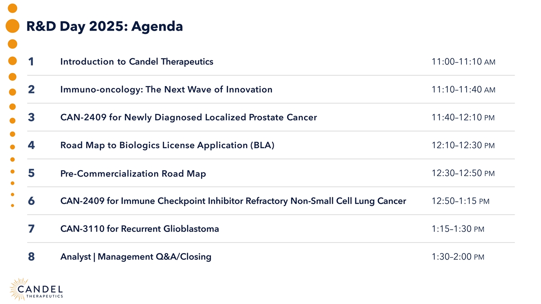The height and width of the screenshot is (304, 541).
Task: Click the 11:00–11:10 AM time slot
Action: click(x=463, y=62)
